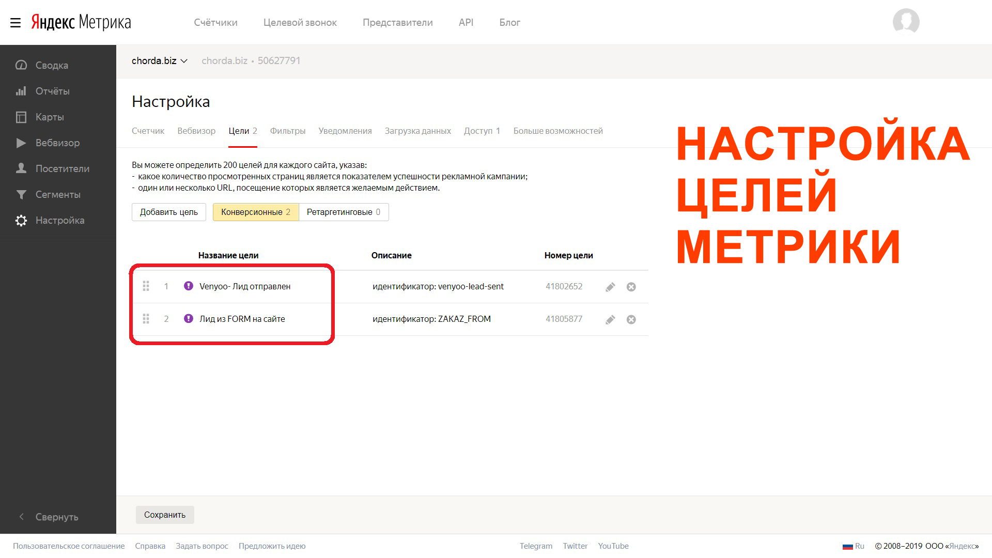Open the Справка footer link
The height and width of the screenshot is (558, 992).
(150, 546)
